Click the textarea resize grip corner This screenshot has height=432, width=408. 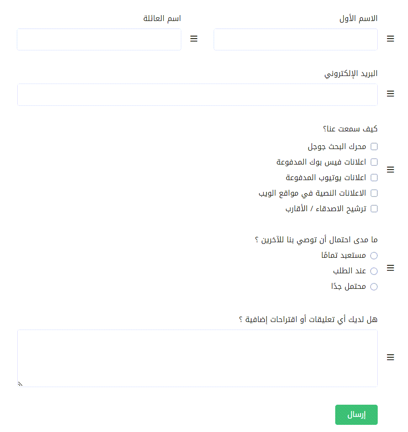pyautogui.click(x=20, y=384)
